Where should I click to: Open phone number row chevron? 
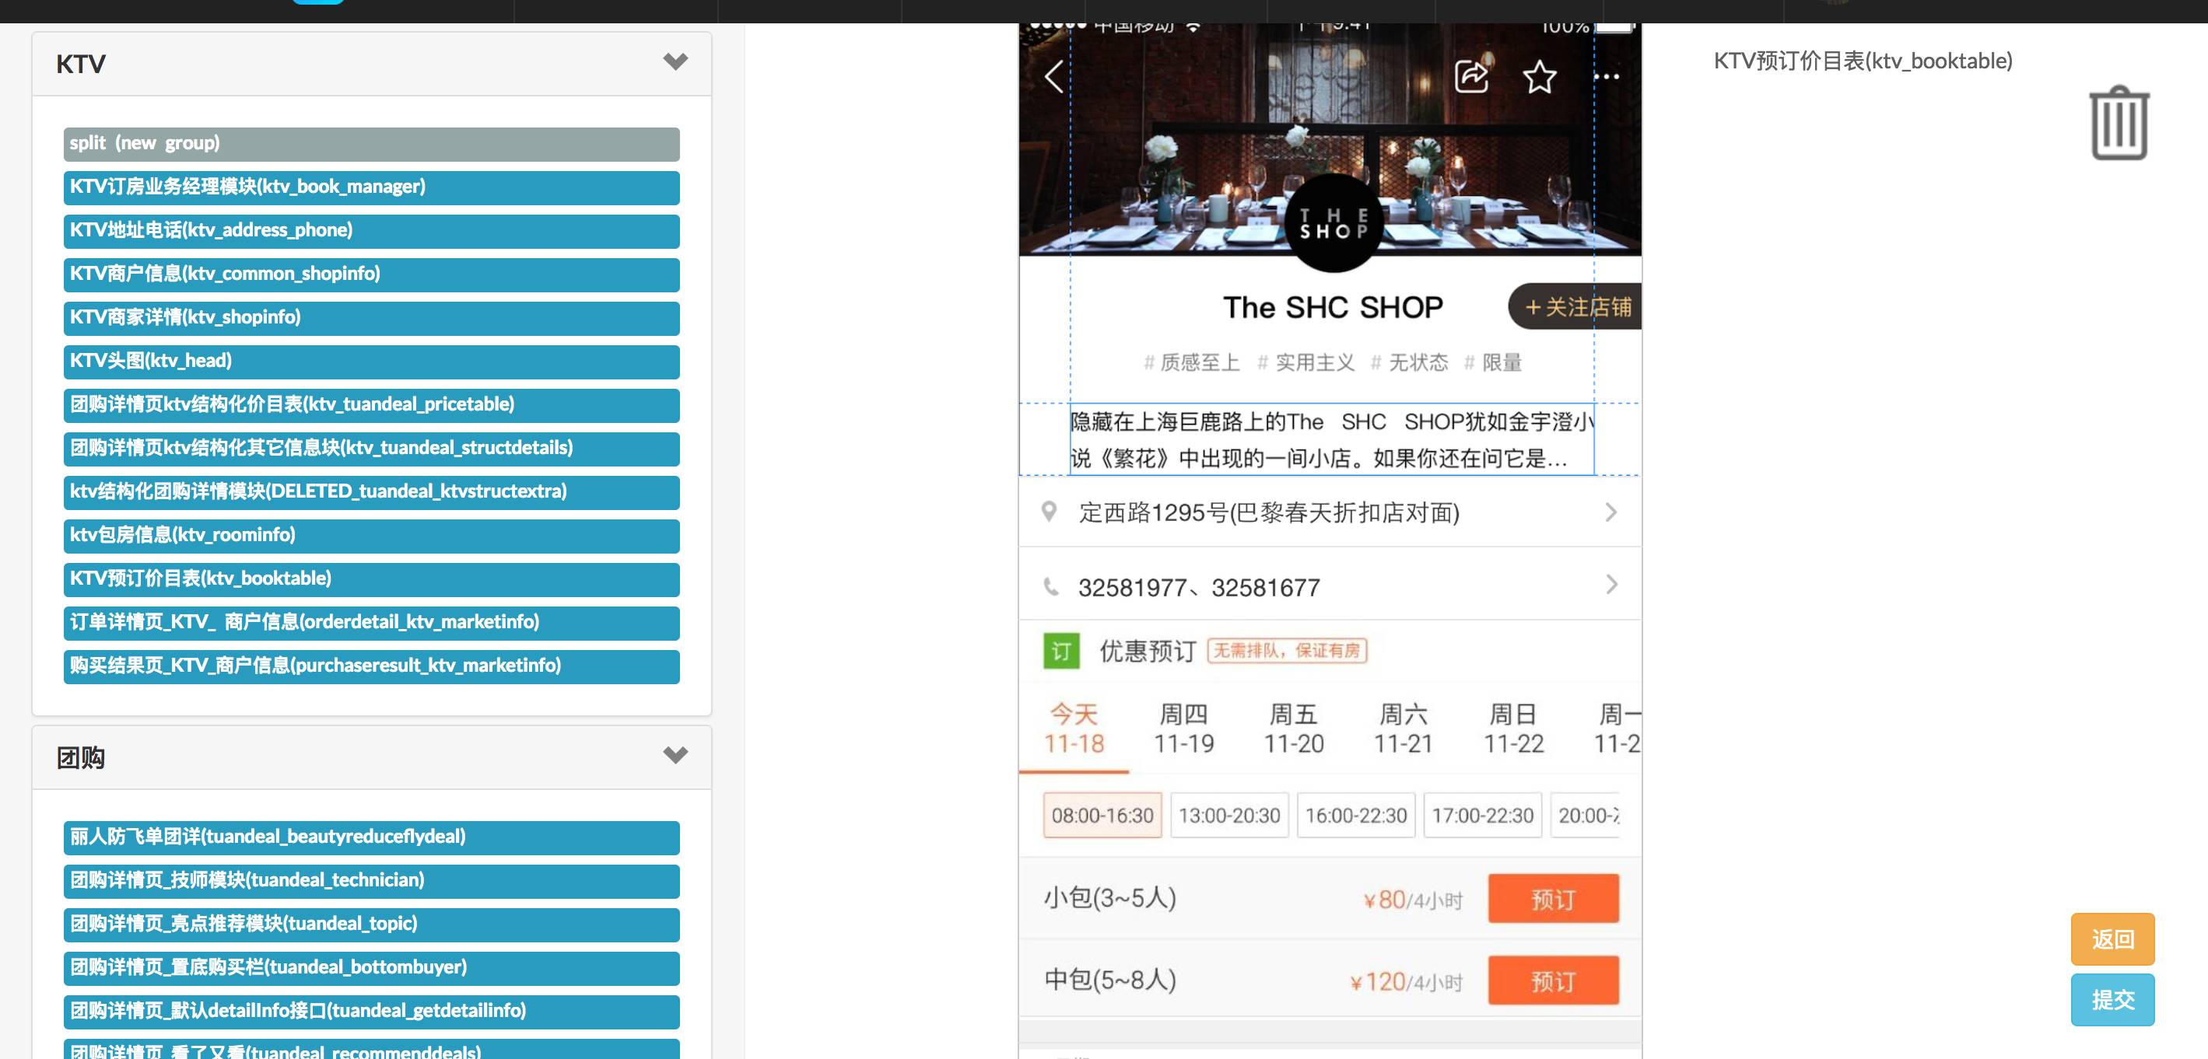click(1611, 585)
